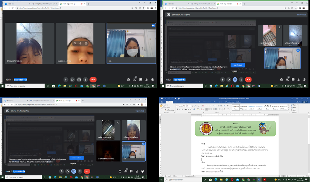Mute microphone in the 10:54 Meet call

[x=66, y=79]
